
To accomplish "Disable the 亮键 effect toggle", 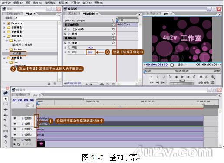I will pyautogui.click(x=66, y=43).
